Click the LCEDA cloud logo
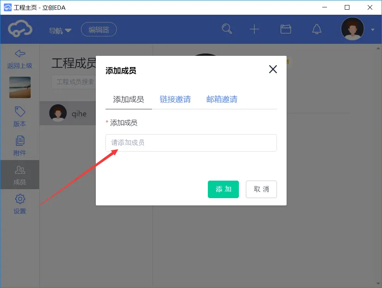 tap(20, 29)
